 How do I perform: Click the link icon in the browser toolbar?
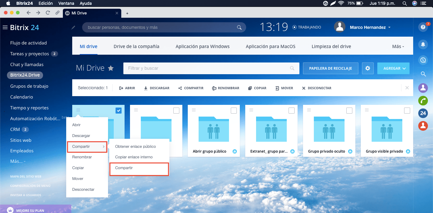tap(57, 13)
